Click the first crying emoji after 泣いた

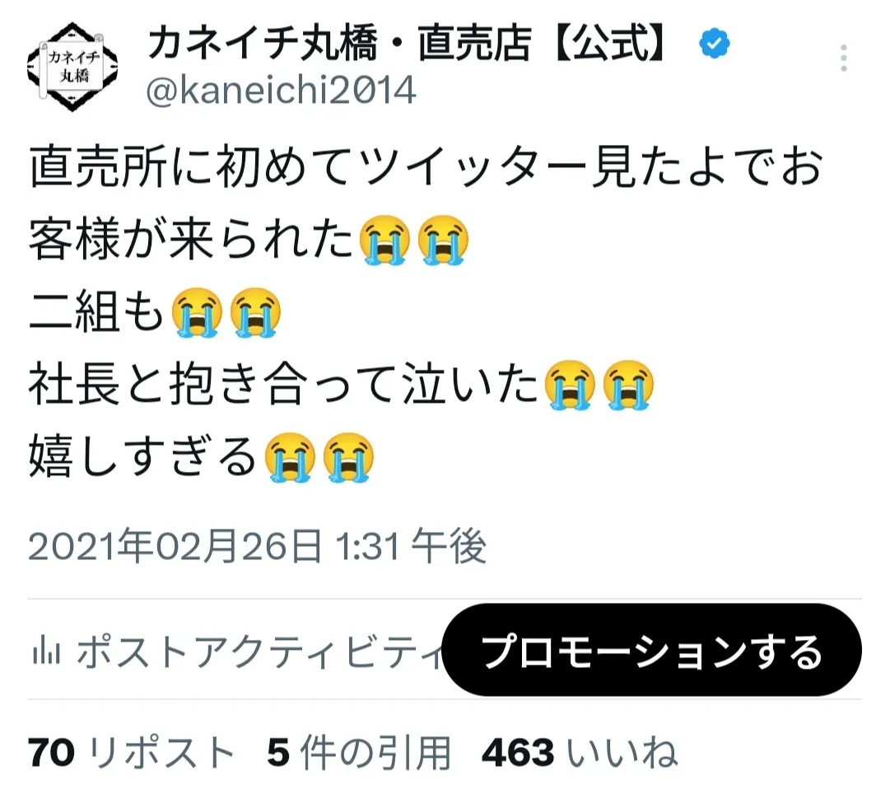pos(569,385)
